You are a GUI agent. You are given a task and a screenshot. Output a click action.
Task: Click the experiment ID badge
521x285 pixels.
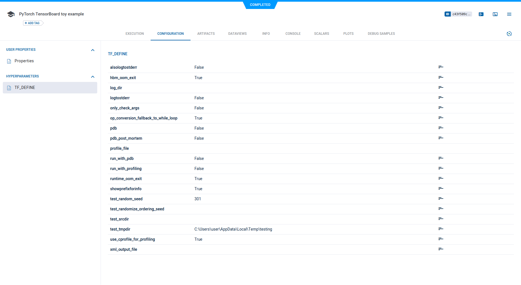coord(458,14)
